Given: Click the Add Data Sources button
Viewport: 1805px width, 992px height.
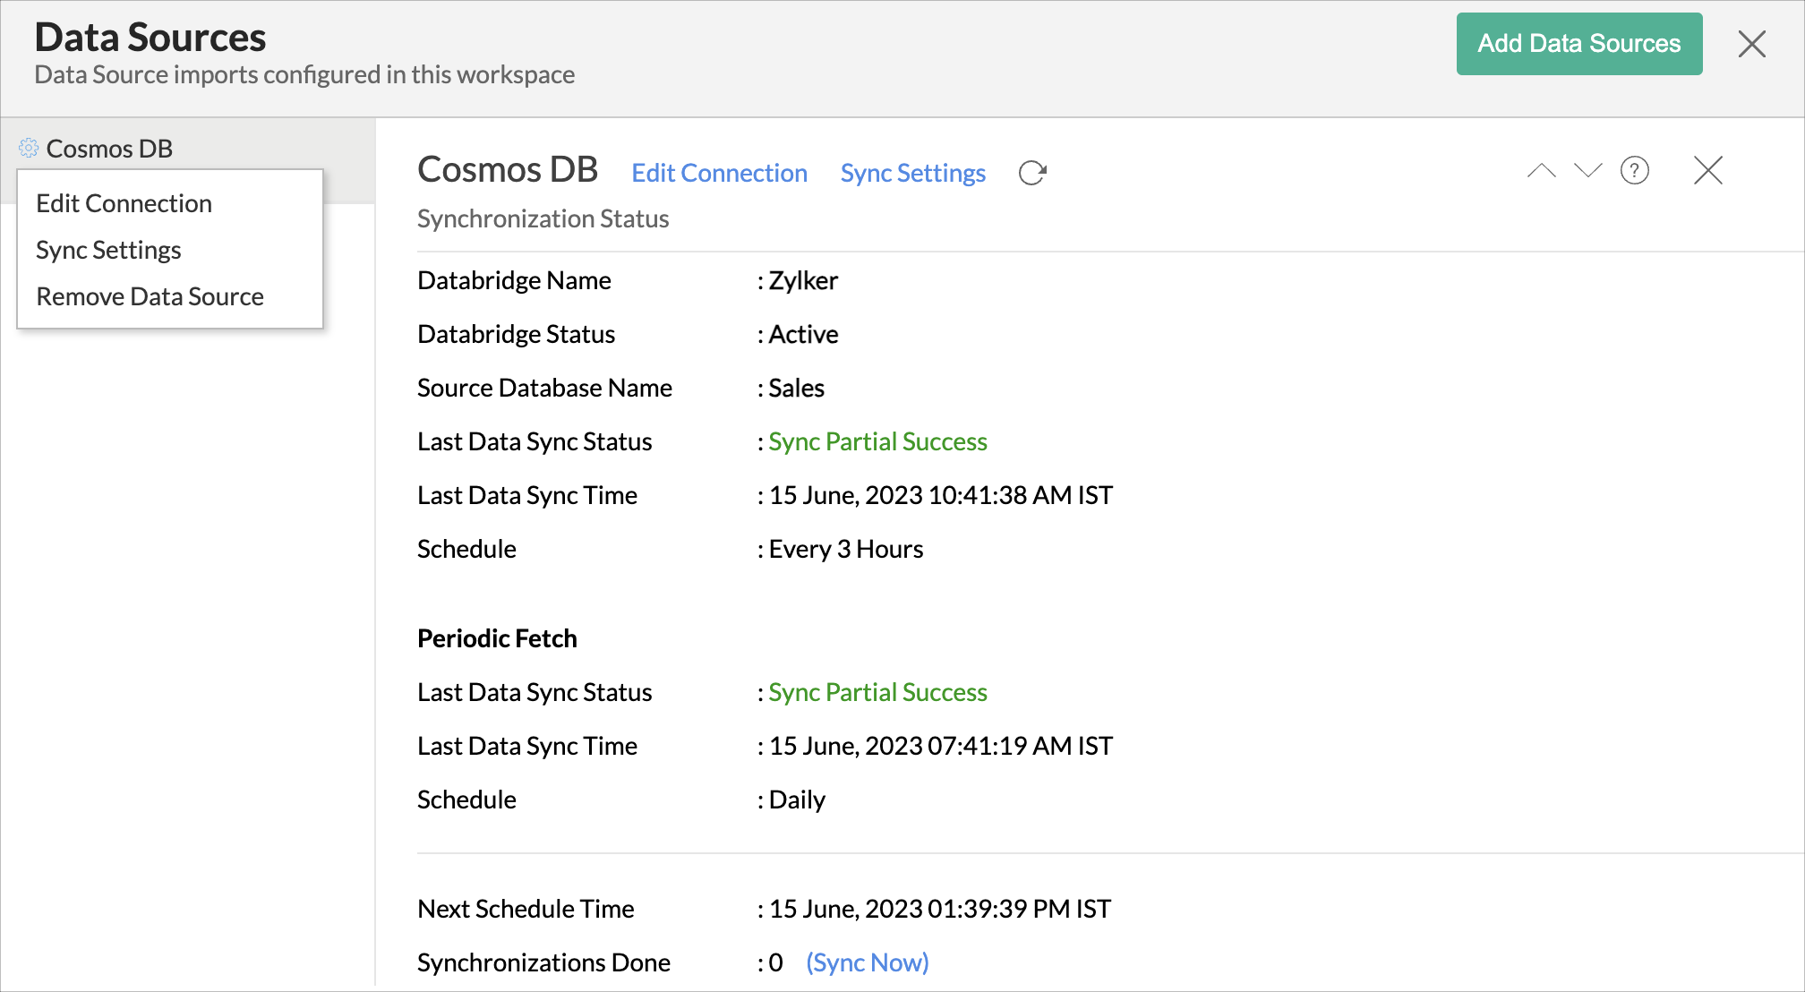Looking at the screenshot, I should (x=1579, y=44).
